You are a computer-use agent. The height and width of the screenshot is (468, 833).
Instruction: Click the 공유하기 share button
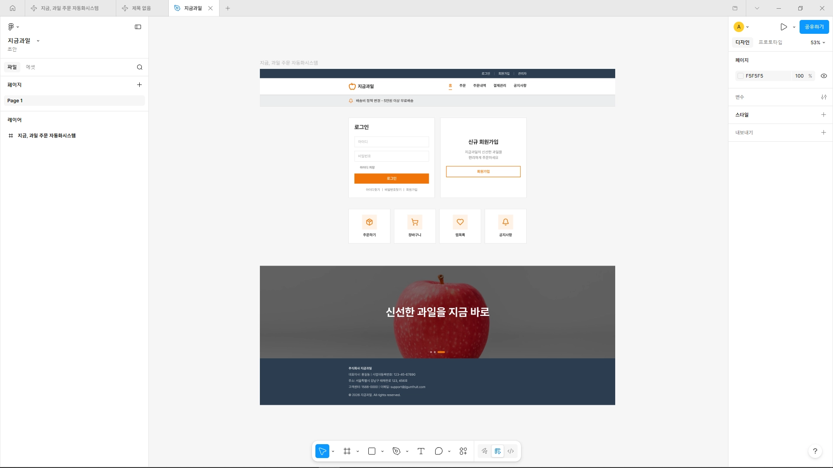coord(814,27)
